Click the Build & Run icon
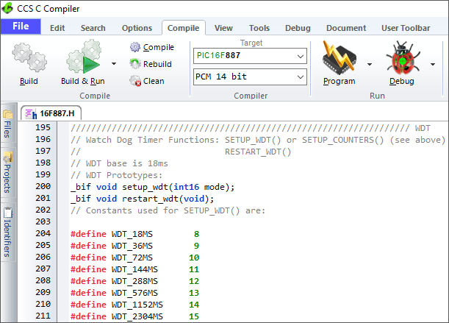Viewport: 449px width, 323px height. (x=84, y=57)
